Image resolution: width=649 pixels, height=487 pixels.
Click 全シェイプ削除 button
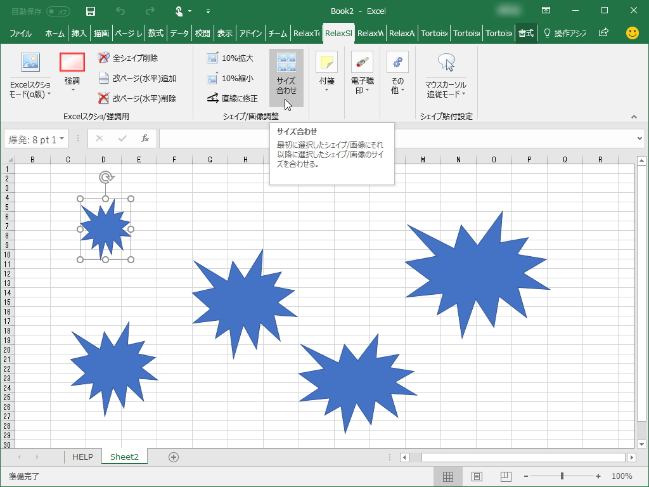tap(128, 58)
